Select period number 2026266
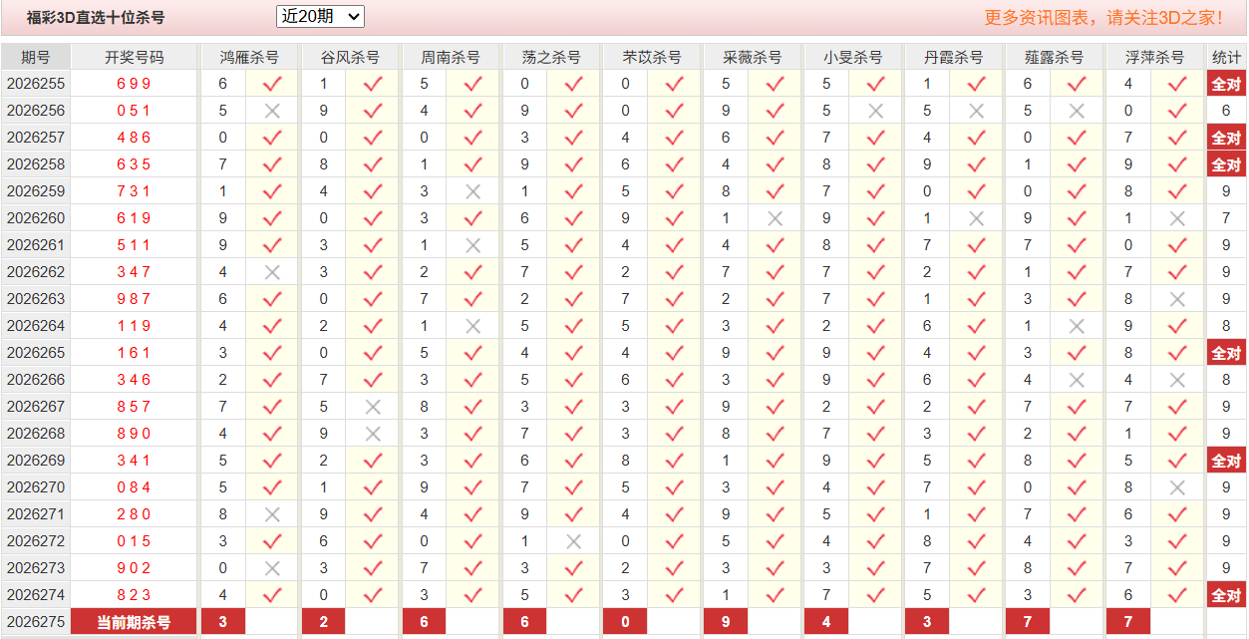Viewport: 1249px width, 639px height. 36,380
